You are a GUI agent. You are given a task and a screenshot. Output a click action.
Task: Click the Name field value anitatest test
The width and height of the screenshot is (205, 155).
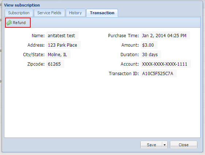[62, 35]
